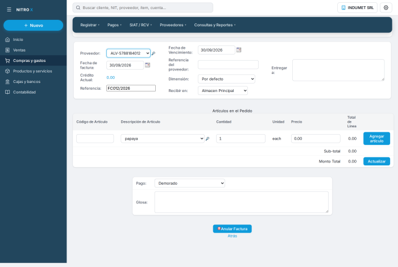Screen dimensions: 398x267
Task: Click the Cajas y bancos bank icon
Action: [x=7, y=82]
